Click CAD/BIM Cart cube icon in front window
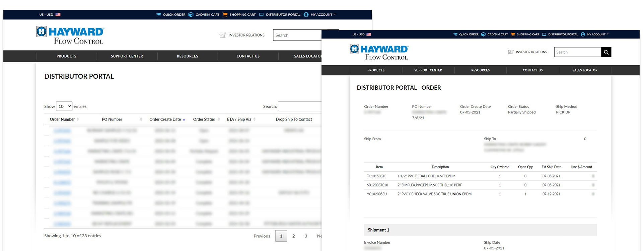This screenshot has height=251, width=643. click(x=483, y=34)
